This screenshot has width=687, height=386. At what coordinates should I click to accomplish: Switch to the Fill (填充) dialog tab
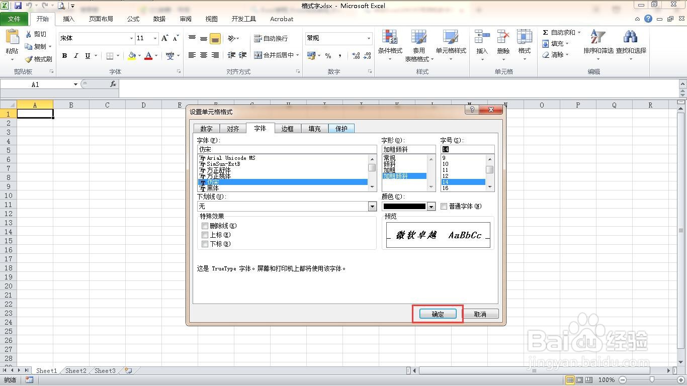(314, 129)
